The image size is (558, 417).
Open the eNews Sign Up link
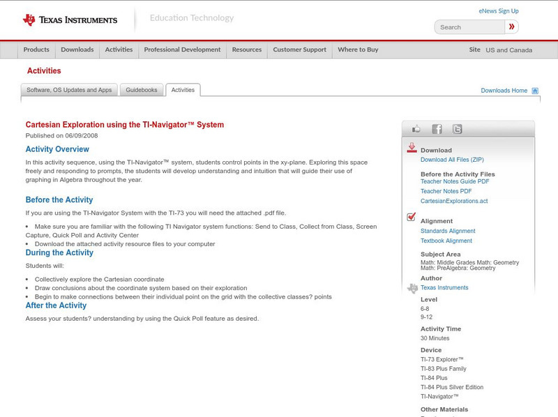tap(499, 11)
